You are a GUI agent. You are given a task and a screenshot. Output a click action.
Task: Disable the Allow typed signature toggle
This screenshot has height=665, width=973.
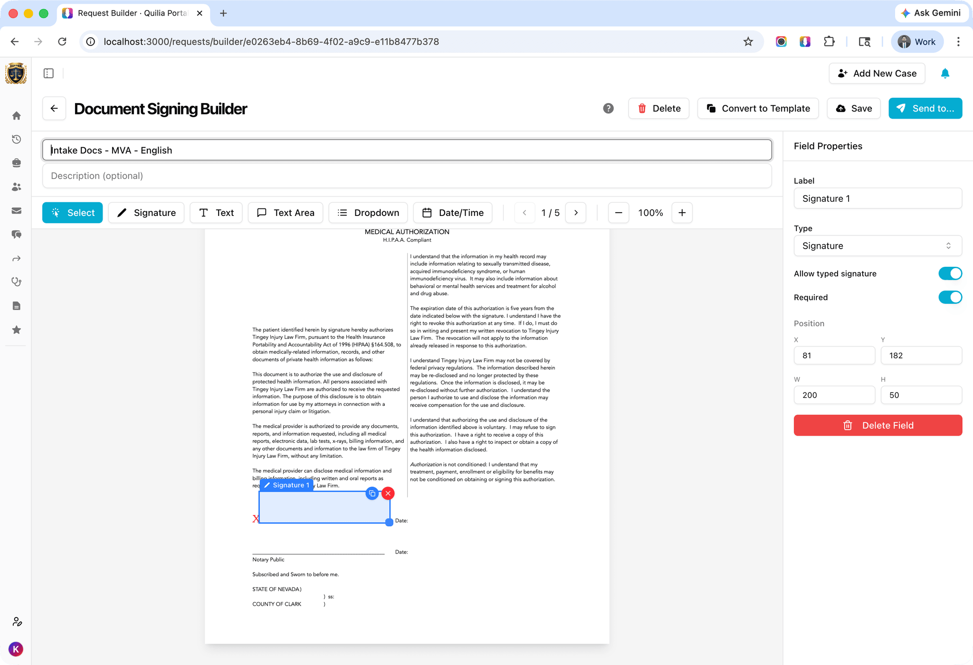tap(950, 273)
